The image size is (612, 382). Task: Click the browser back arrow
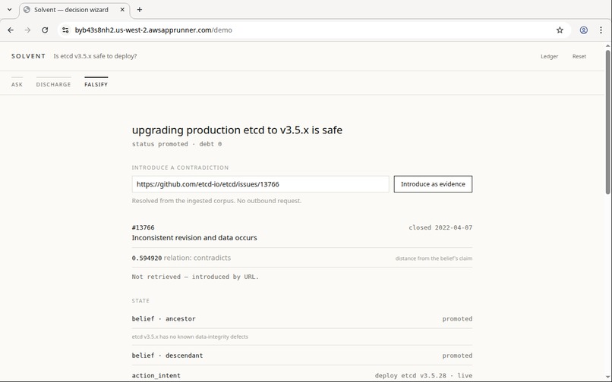click(x=11, y=30)
